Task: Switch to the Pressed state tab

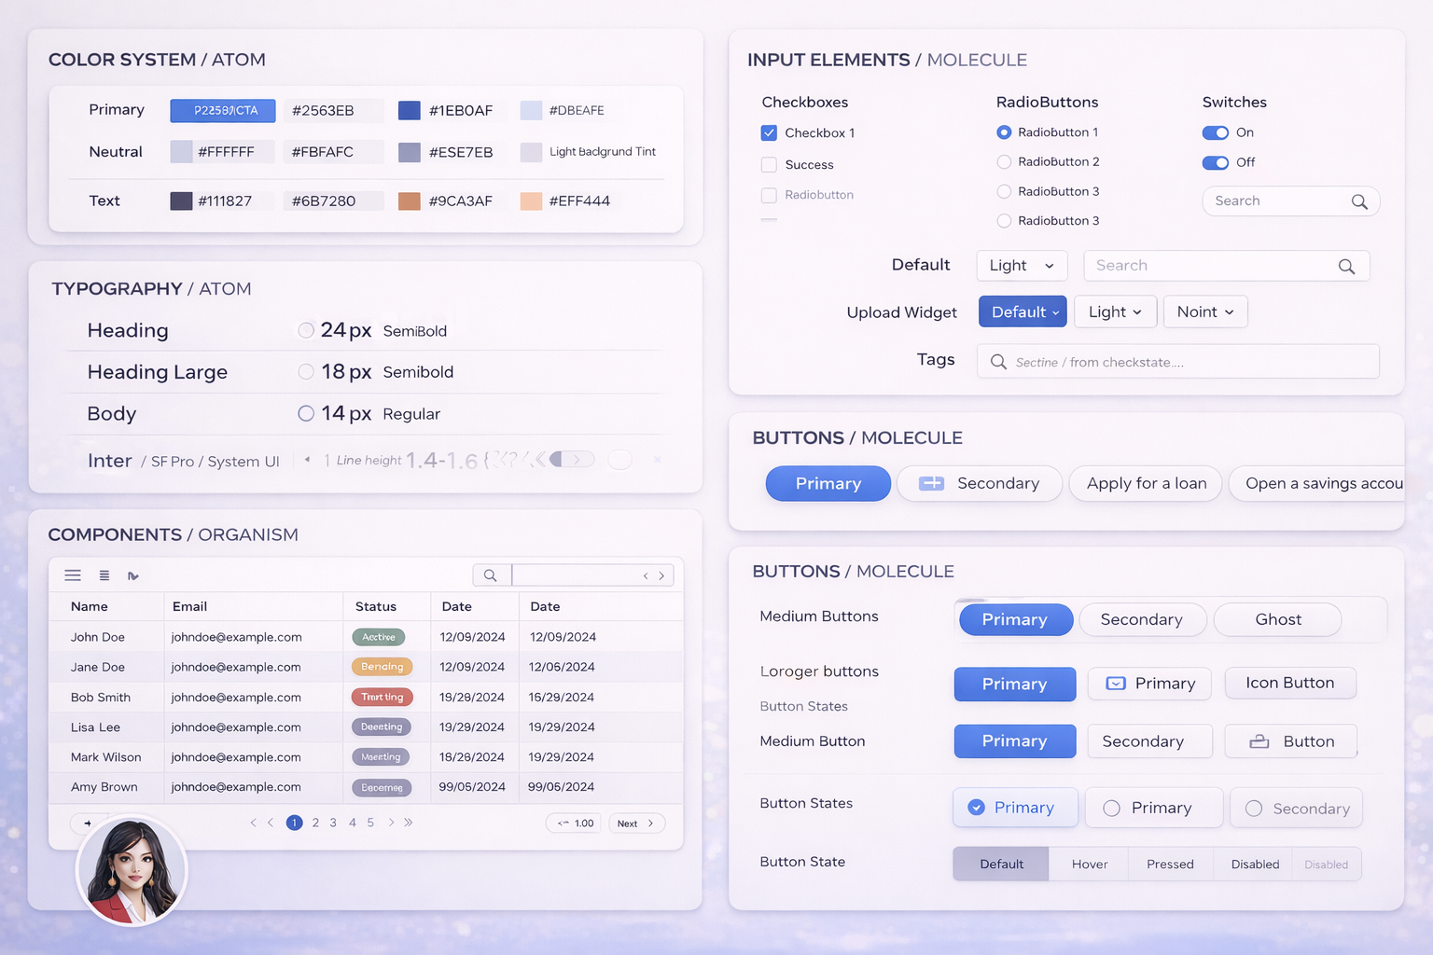Action: coord(1170,864)
